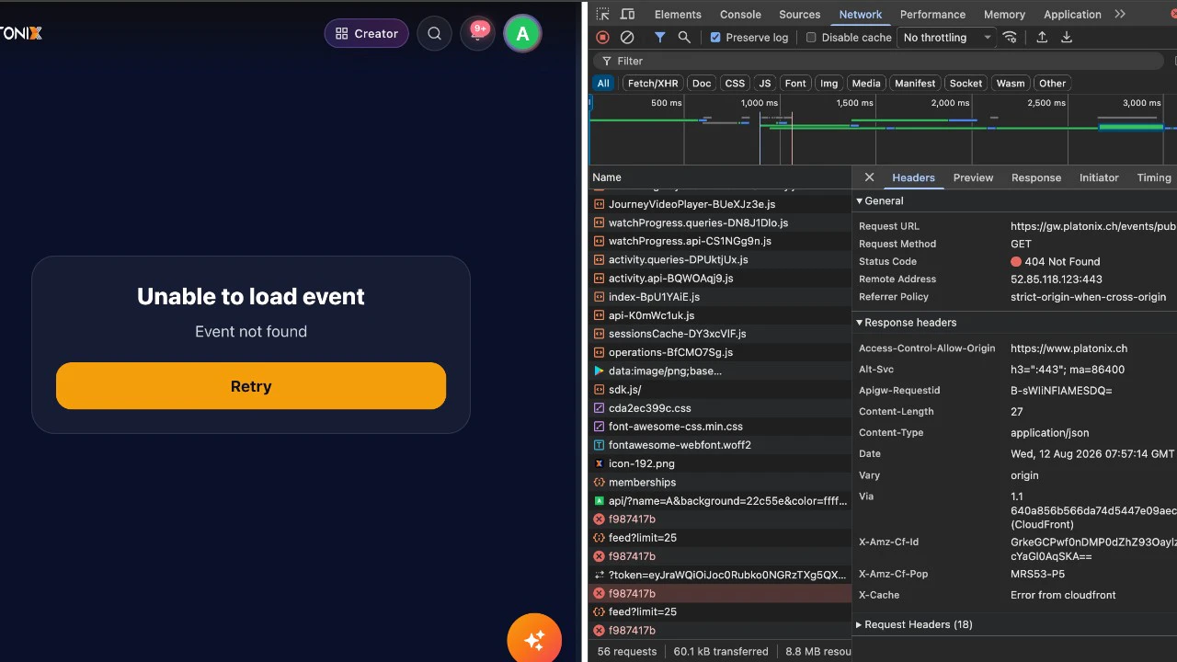
Task: Select the fontawesome-webfont.woff2 request
Action: pos(720,445)
